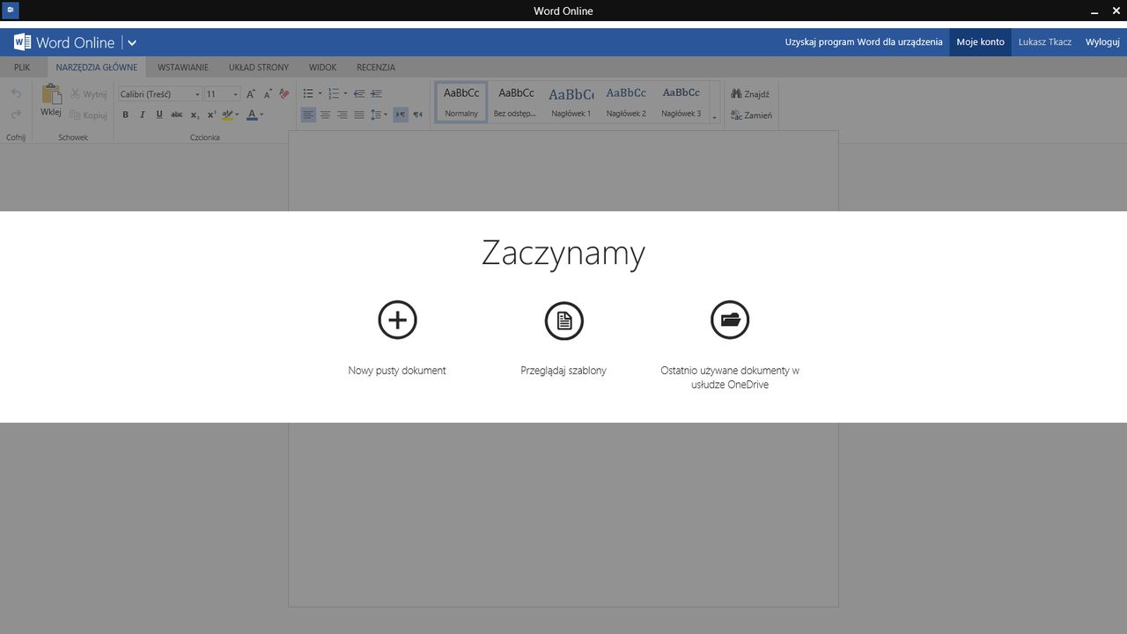Open the chevron next to Word Online
The width and height of the screenshot is (1127, 634).
[x=131, y=42]
